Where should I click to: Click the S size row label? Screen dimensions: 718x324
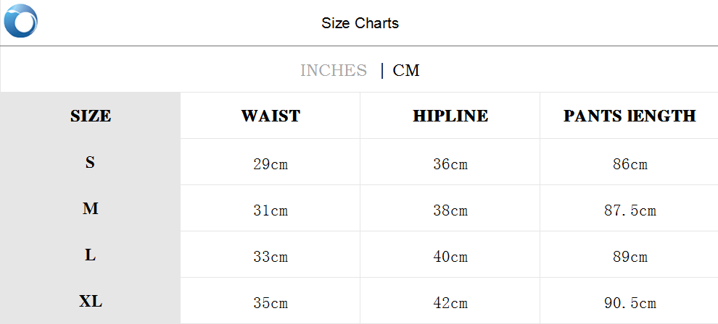[90, 163]
